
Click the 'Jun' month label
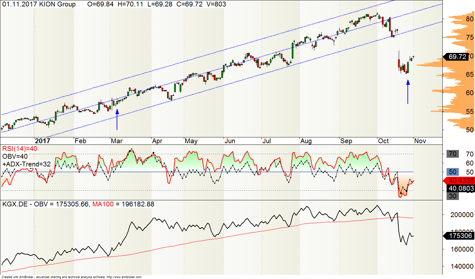[x=230, y=141]
